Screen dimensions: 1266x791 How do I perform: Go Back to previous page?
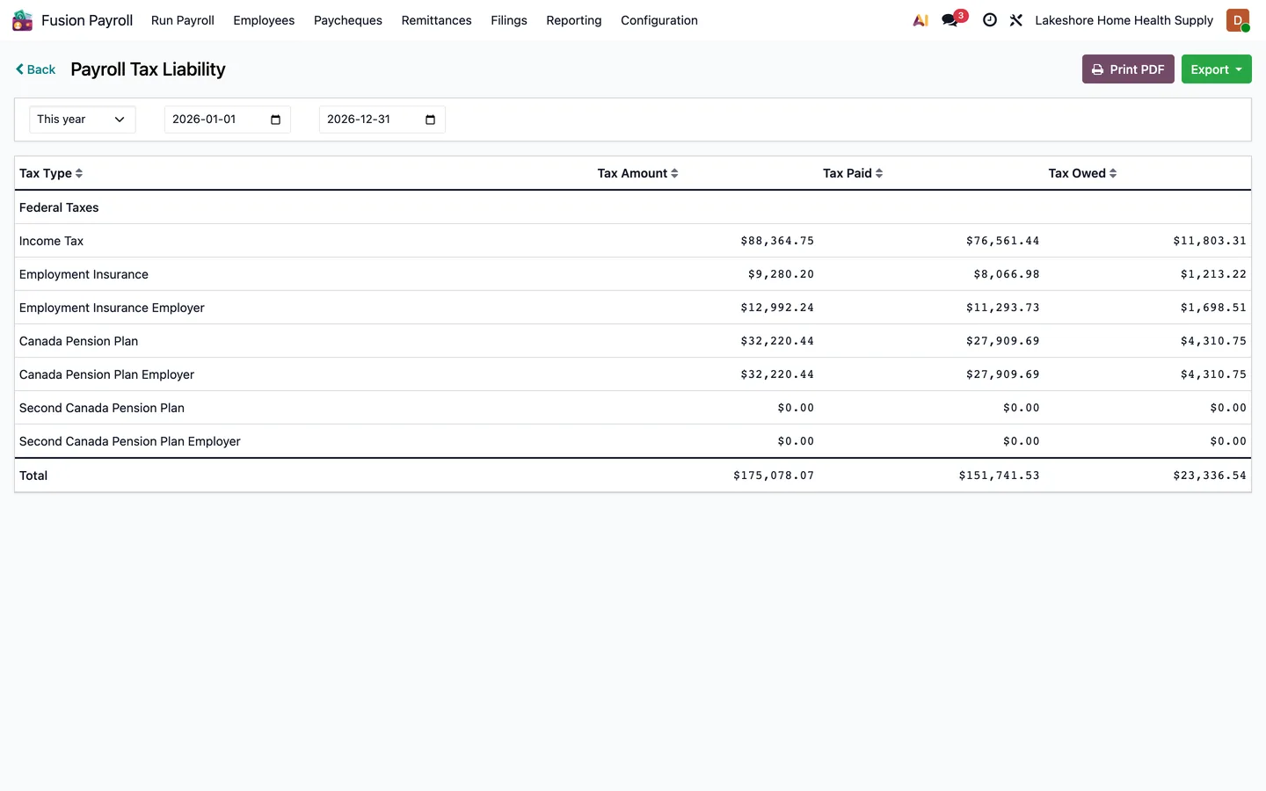[35, 69]
